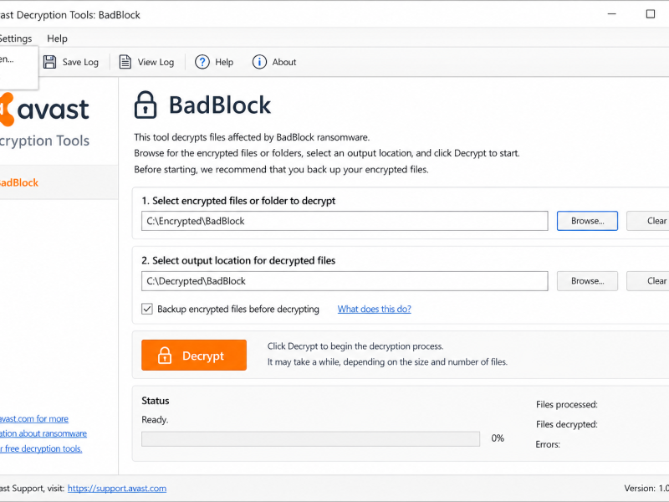669x502 pixels.
Task: Maximize the BadBlock window
Action: coord(651,14)
